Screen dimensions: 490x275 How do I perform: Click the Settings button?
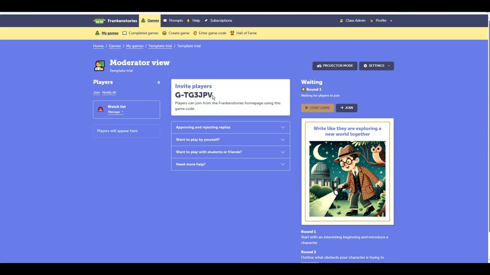point(376,66)
